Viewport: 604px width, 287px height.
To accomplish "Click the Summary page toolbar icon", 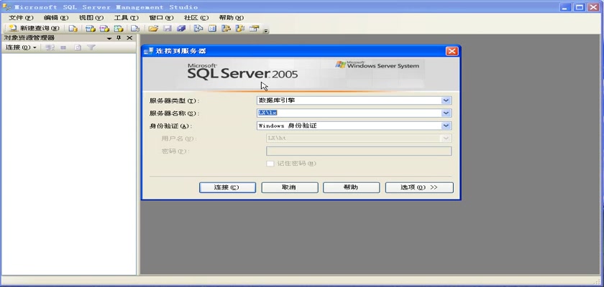I will (212, 29).
